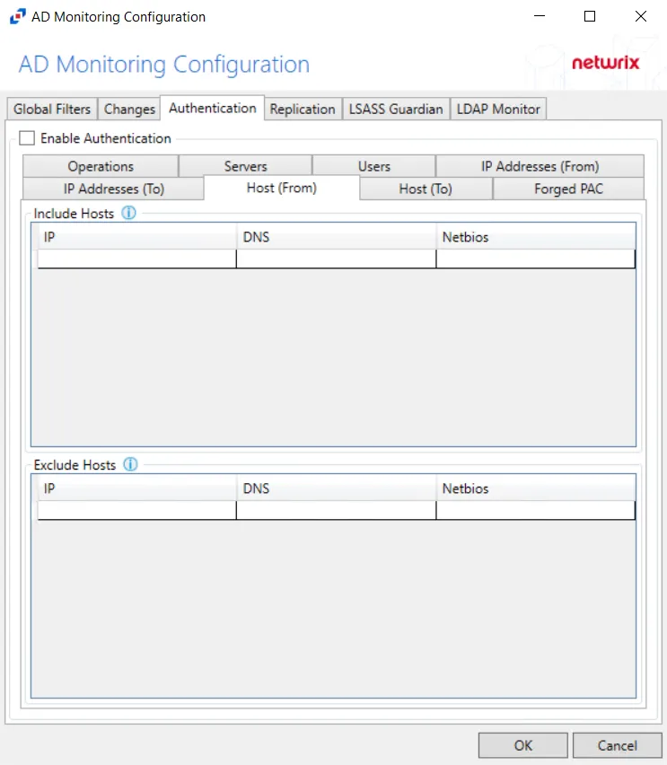This screenshot has width=667, height=765.
Task: Click the app icon in the title bar
Action: [x=18, y=16]
